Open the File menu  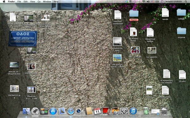click(19, 2)
